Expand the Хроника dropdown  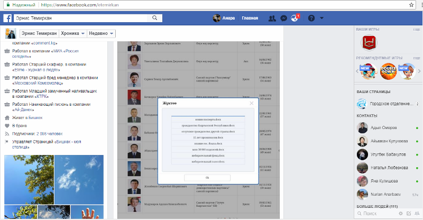tap(73, 33)
